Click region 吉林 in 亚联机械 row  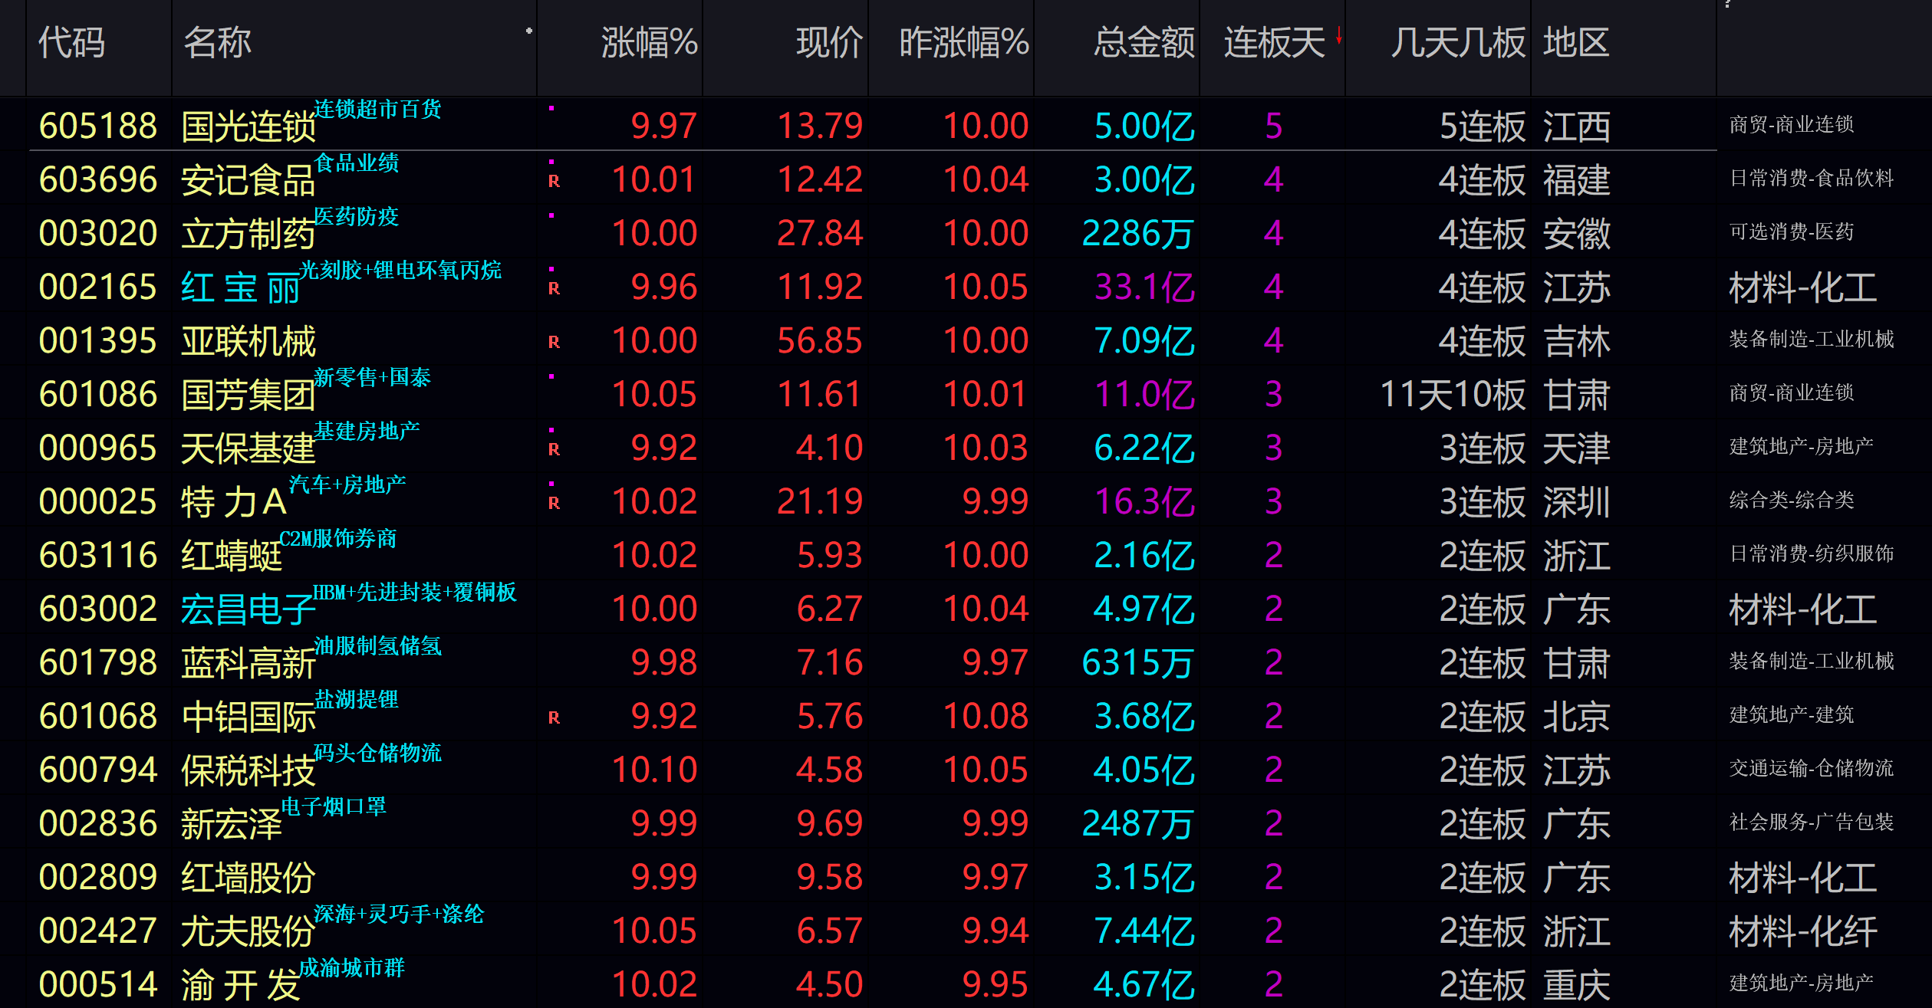click(x=1576, y=341)
